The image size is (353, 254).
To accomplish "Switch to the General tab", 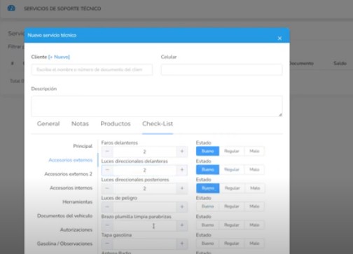I will [48, 123].
